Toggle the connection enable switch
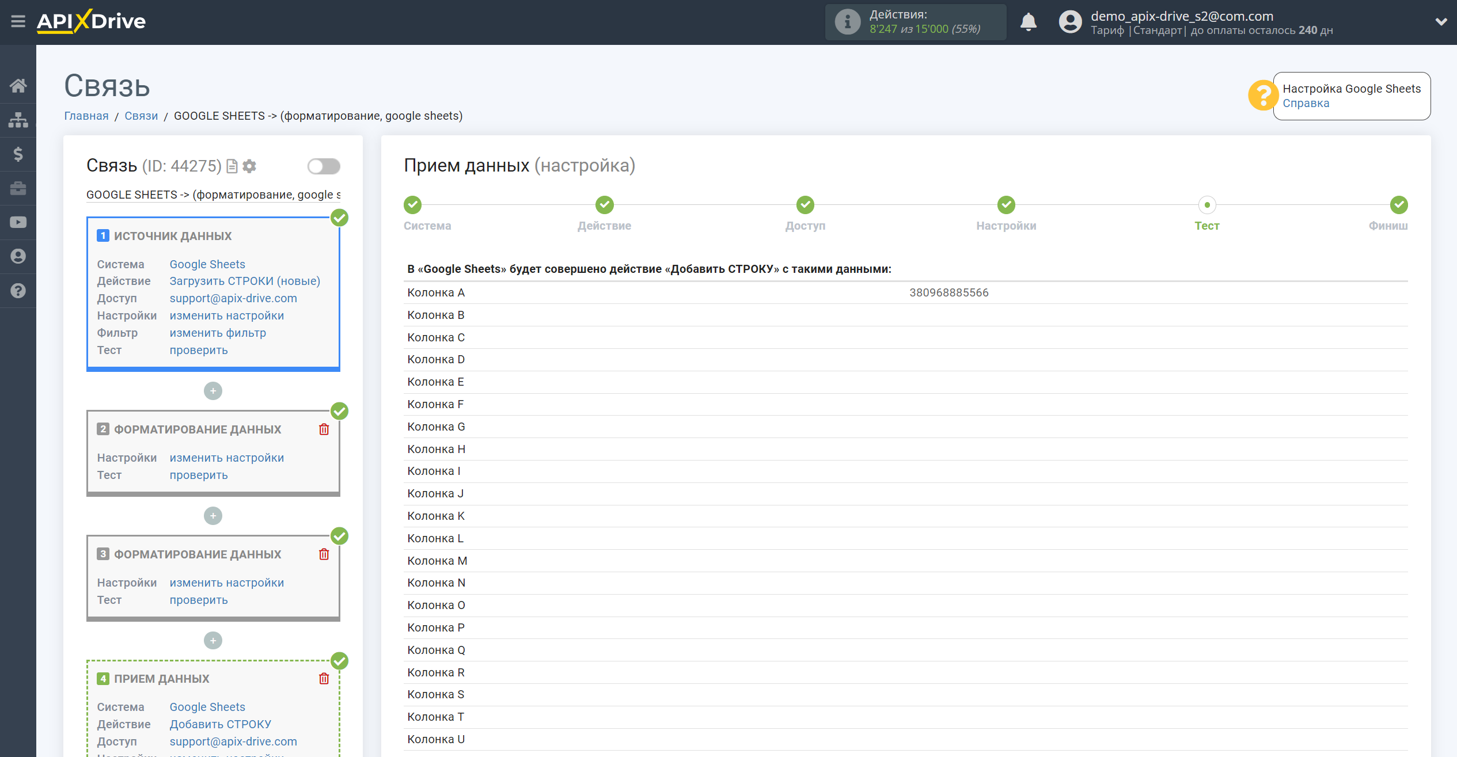This screenshot has width=1457, height=757. pyautogui.click(x=324, y=166)
